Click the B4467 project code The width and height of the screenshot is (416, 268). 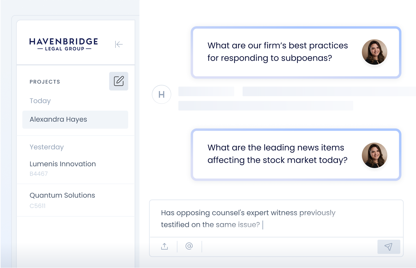click(x=39, y=174)
